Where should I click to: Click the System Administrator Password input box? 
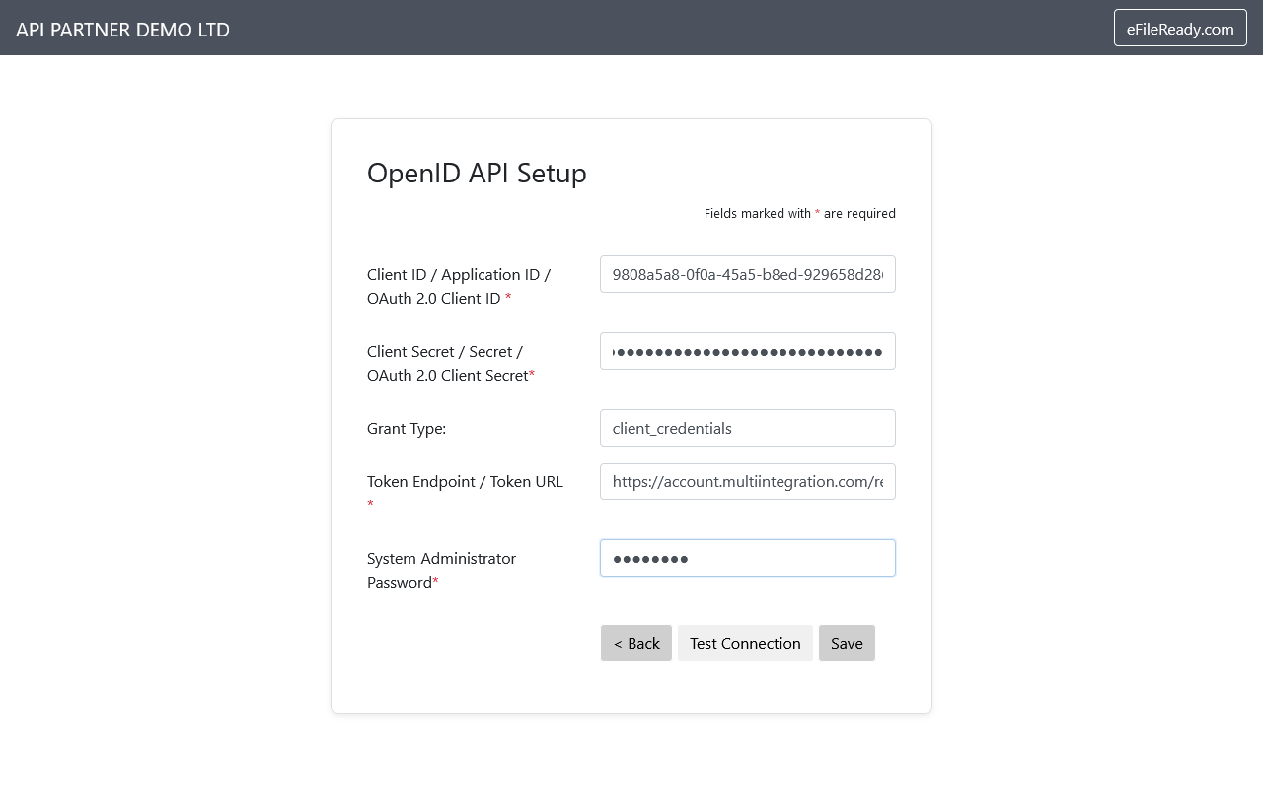click(x=747, y=558)
